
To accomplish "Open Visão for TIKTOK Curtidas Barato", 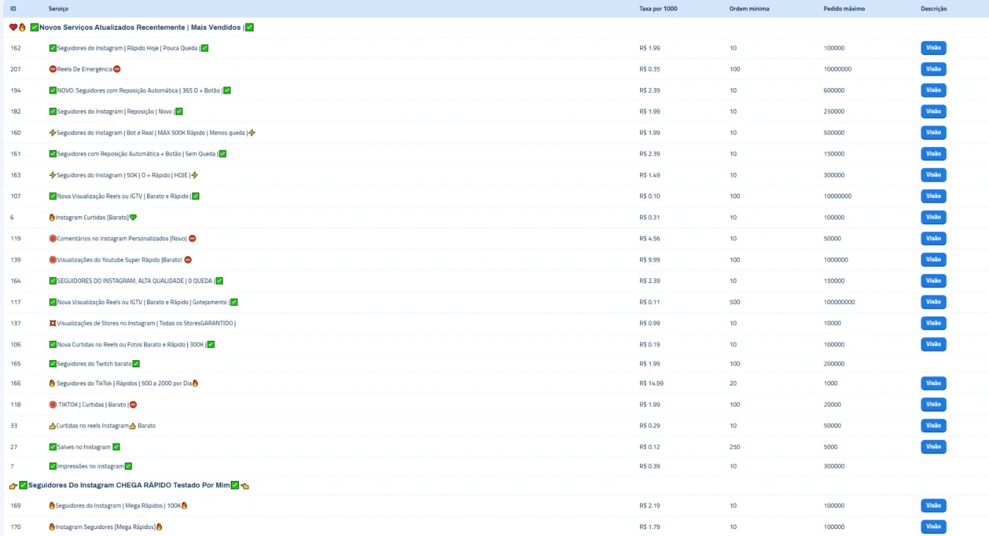I will (933, 405).
